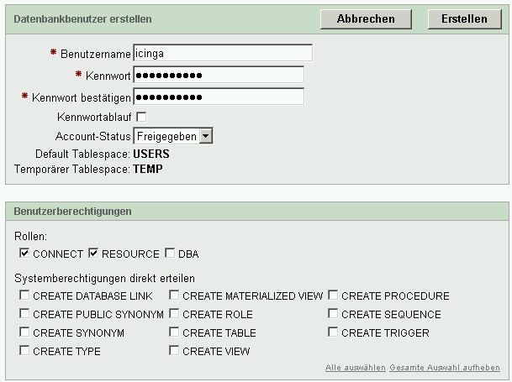Tick the CREATE PUBLIC SYNONYM checkbox
This screenshot has height=382, width=512.
(24, 314)
